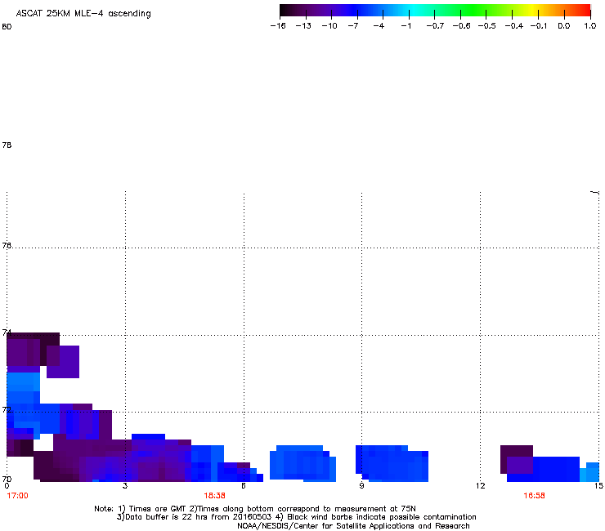The width and height of the screenshot is (605, 531).
Task: Click the longitude 3 axis label
Action: 125,485
